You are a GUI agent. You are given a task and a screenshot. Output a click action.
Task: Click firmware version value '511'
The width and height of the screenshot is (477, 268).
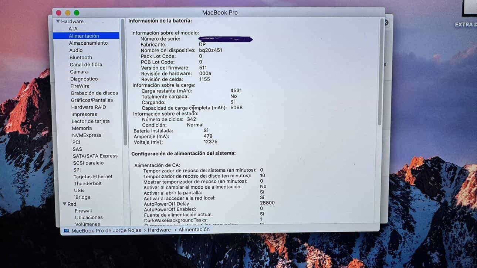tap(203, 68)
